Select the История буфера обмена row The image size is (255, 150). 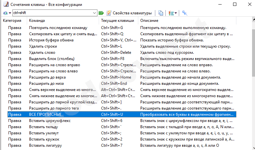[51, 40]
